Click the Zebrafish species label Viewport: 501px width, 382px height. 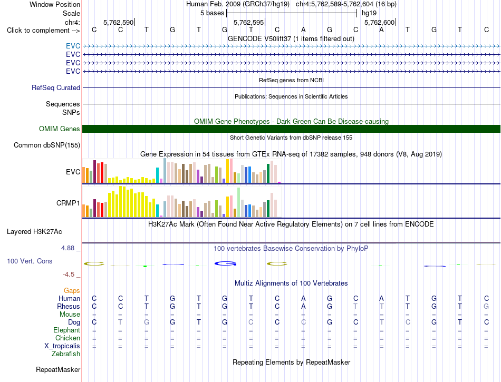coord(66,354)
